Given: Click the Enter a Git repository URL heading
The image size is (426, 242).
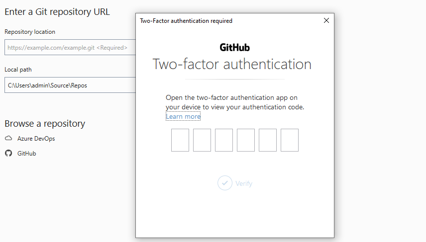Looking at the screenshot, I should tap(57, 12).
